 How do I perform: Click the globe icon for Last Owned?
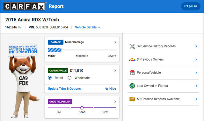click(x=132, y=86)
